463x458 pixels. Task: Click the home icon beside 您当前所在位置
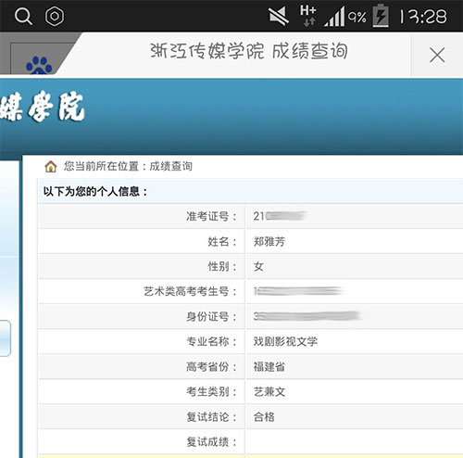tap(51, 166)
